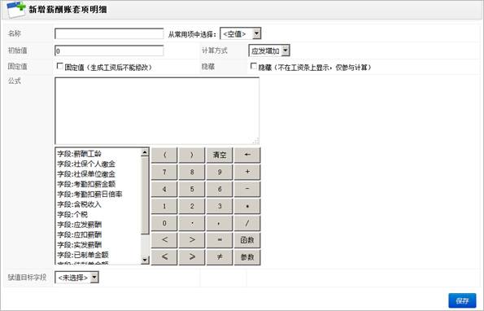Insert the decimal point from keypad

click(x=192, y=223)
